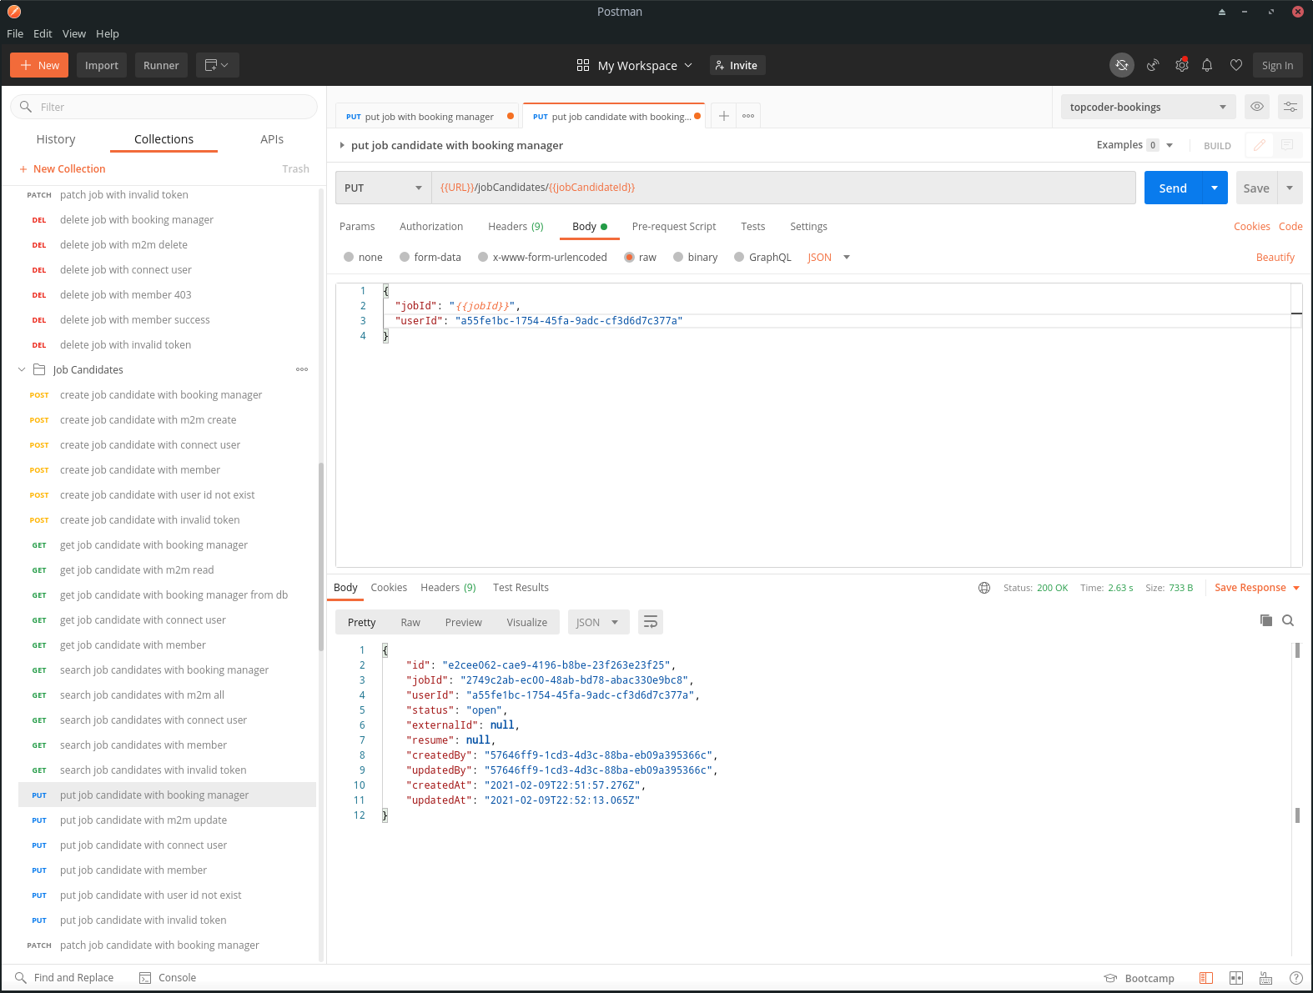Switch to two pane view icon
The width and height of the screenshot is (1313, 993).
(1236, 978)
